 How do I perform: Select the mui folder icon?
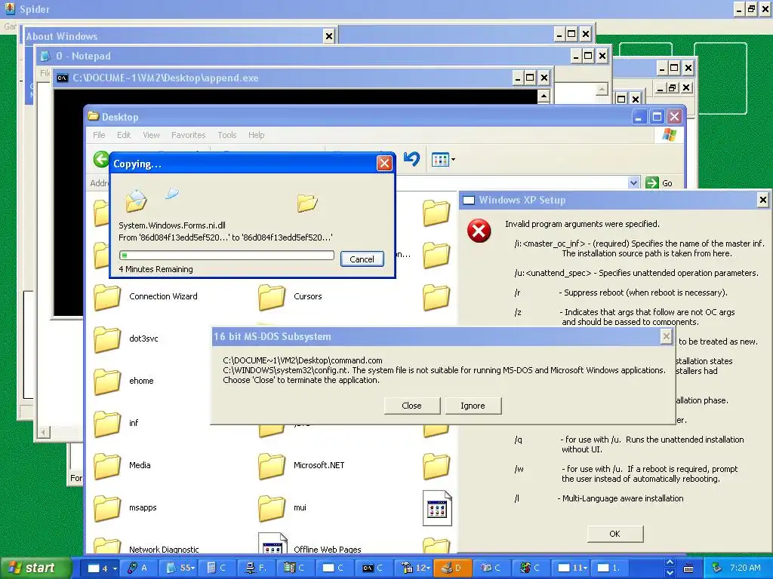point(272,508)
